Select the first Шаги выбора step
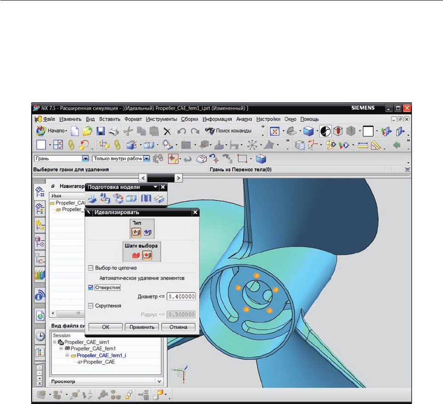 pos(136,255)
